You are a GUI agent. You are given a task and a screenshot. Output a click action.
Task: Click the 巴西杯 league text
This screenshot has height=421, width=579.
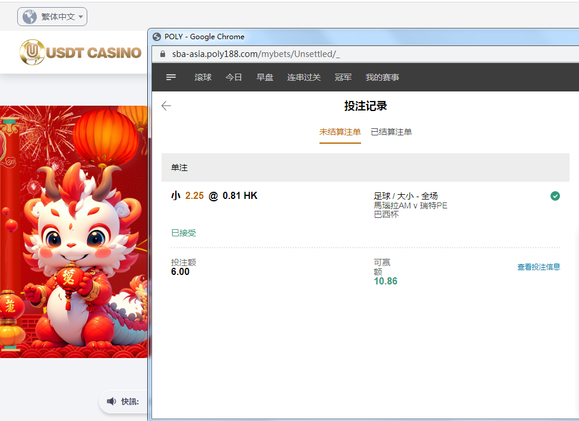(386, 214)
